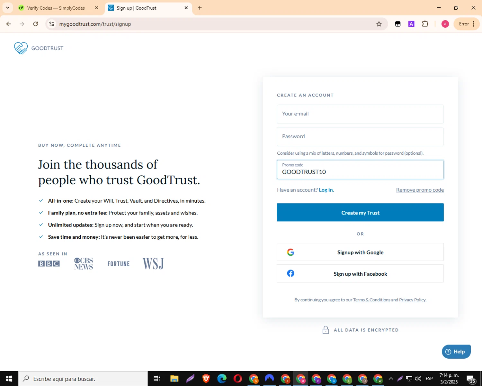Focus the Your e-mail field

point(360,114)
